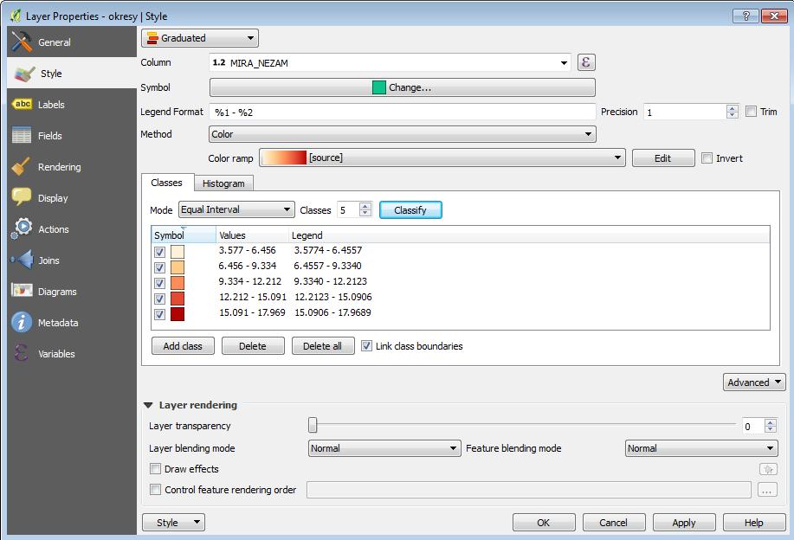Open the General settings icon in sidebar
794x540 pixels.
(22, 42)
